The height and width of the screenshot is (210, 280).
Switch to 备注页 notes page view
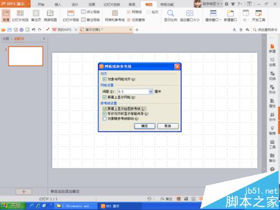36,16
